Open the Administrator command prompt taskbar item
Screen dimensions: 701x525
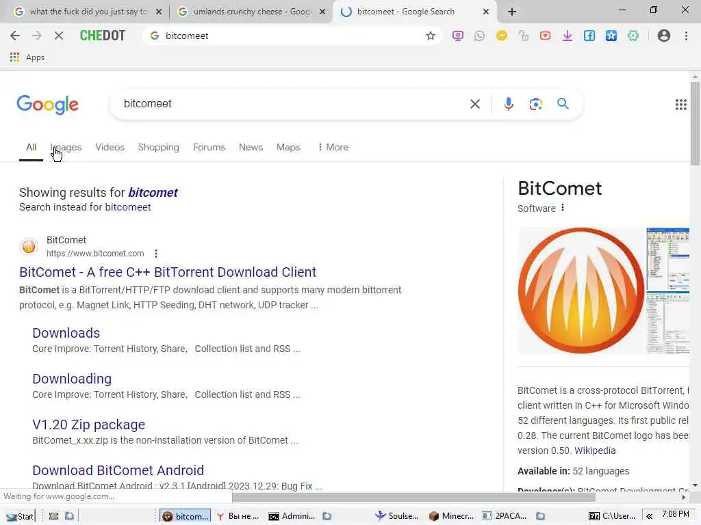coord(292,516)
